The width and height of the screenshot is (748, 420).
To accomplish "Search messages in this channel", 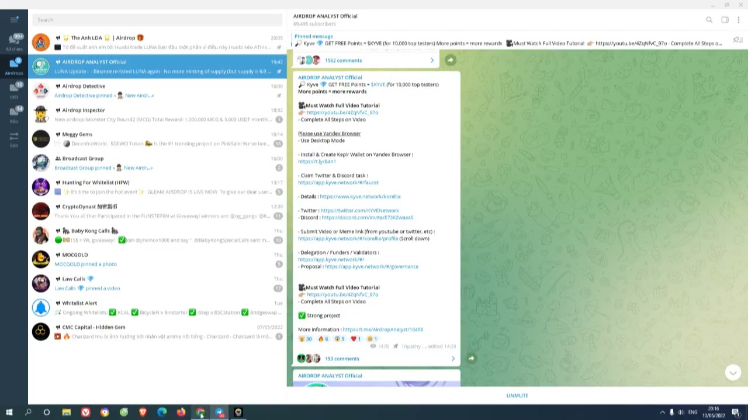I will (709, 20).
